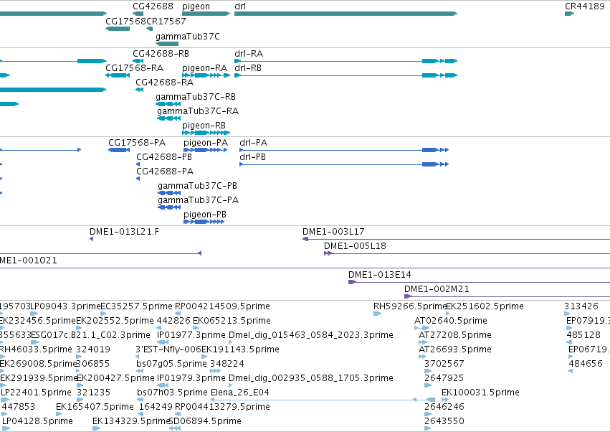Select the gammaTub37C gene label
The width and height of the screenshot is (610, 432).
click(188, 37)
